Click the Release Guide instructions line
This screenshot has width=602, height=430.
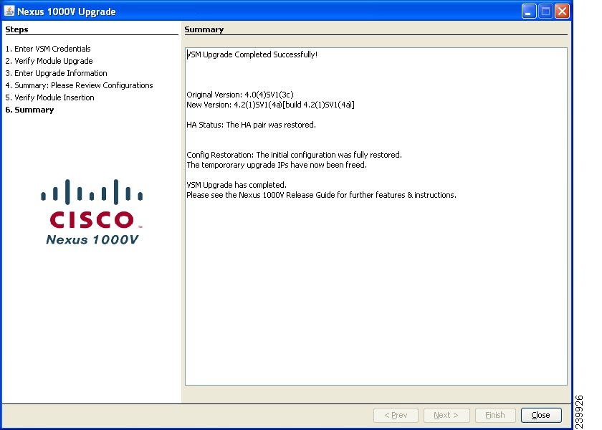coord(321,195)
